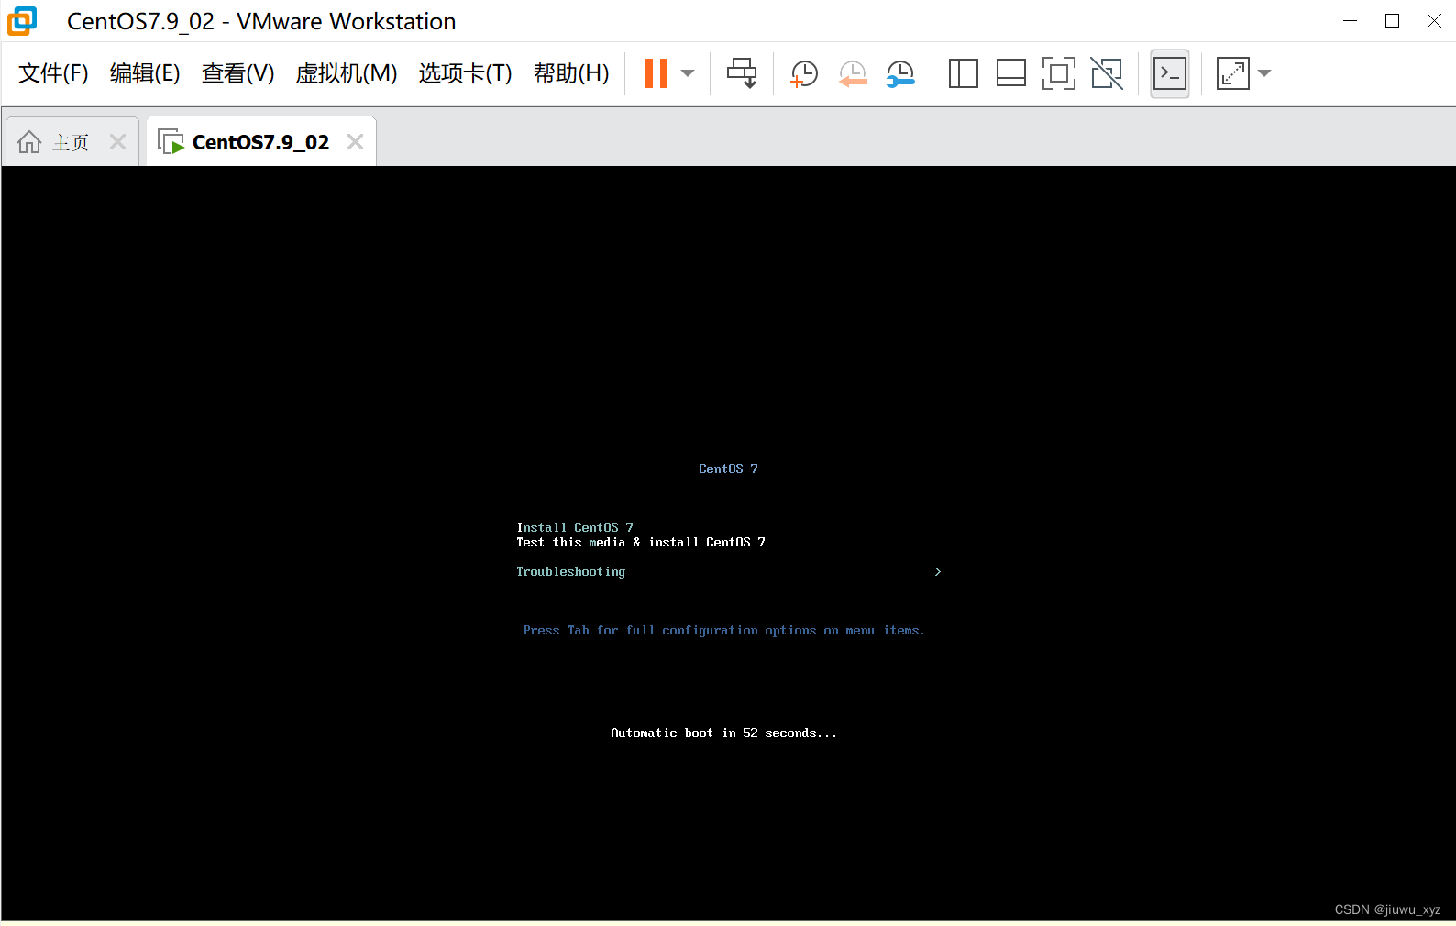Image resolution: width=1456 pixels, height=926 pixels.
Task: Minimize the VMware Workstation window
Action: [1350, 21]
